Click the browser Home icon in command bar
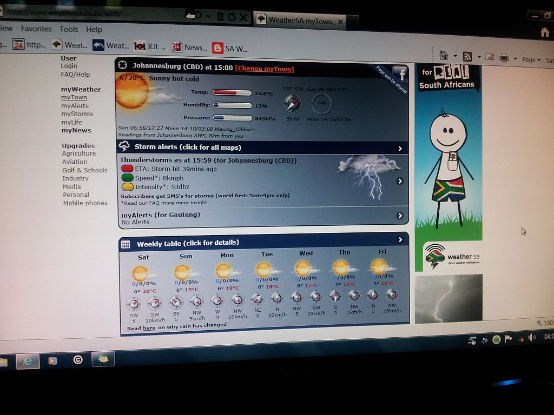554x415 pixels. (444, 56)
